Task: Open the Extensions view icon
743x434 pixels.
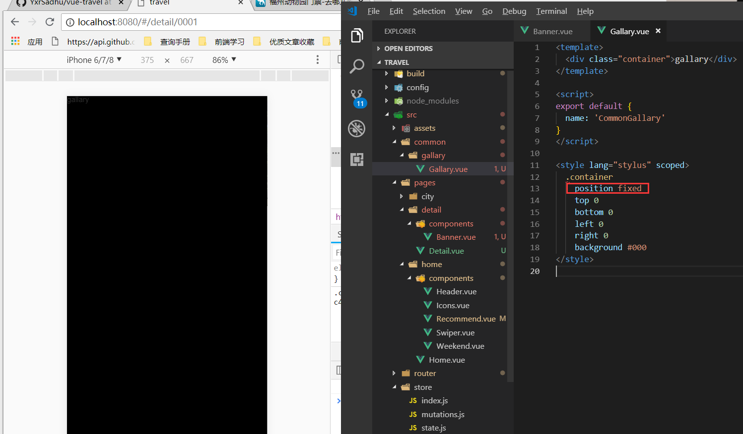Action: (x=357, y=159)
